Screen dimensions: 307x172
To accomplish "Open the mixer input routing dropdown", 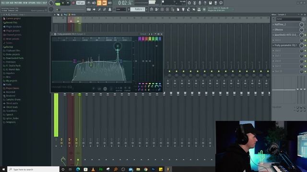I will click(289, 19).
